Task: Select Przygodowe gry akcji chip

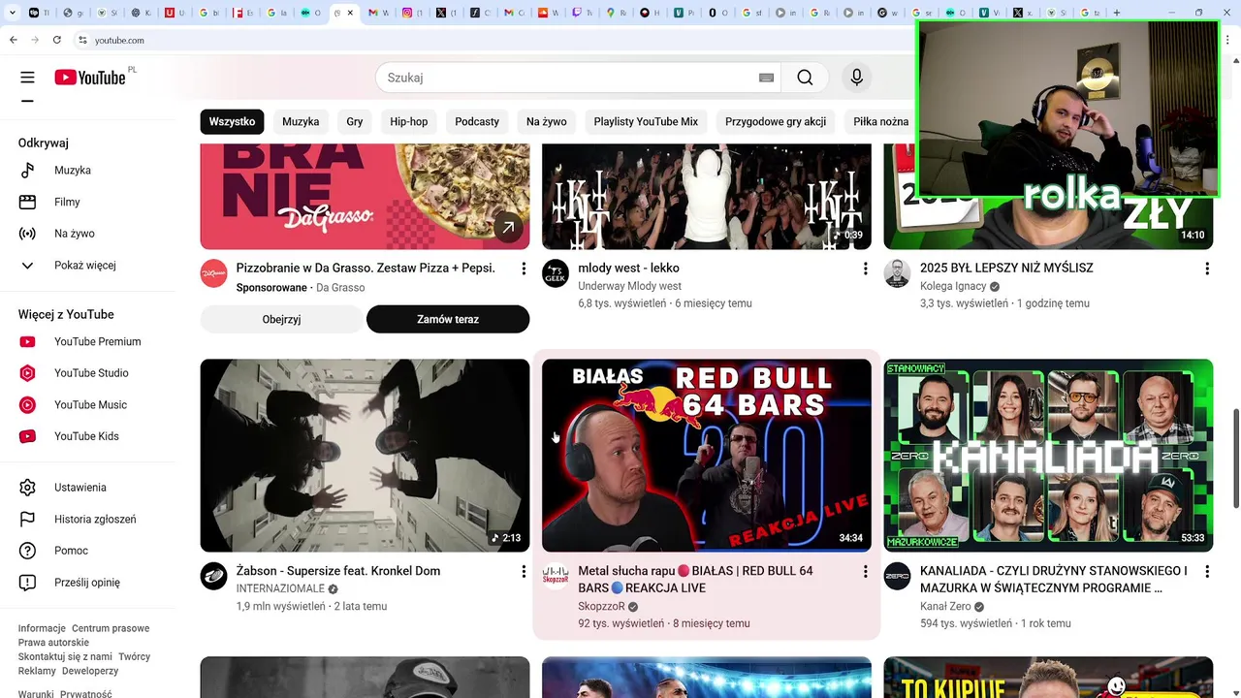Action: (x=776, y=121)
